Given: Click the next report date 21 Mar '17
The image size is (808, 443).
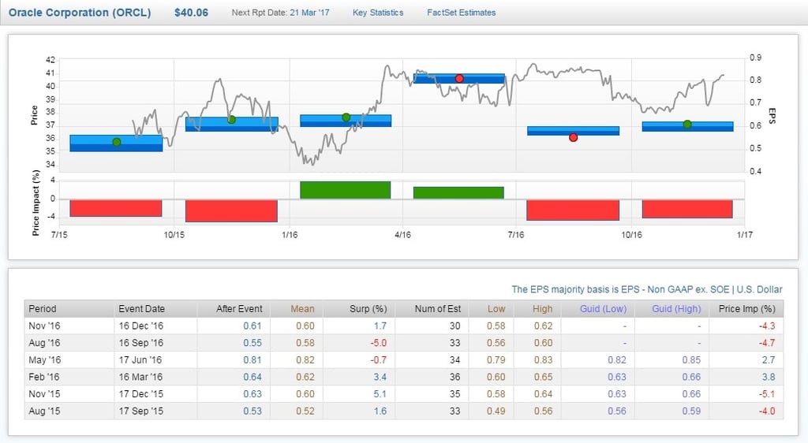Looking at the screenshot, I should coord(309,13).
